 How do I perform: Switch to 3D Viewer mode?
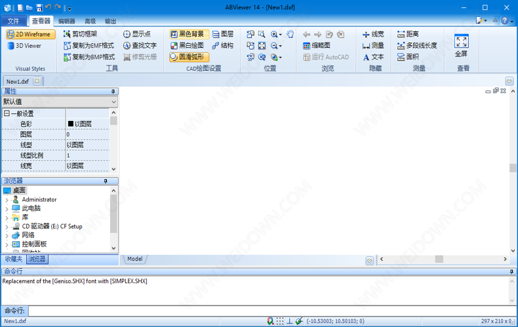coord(25,46)
